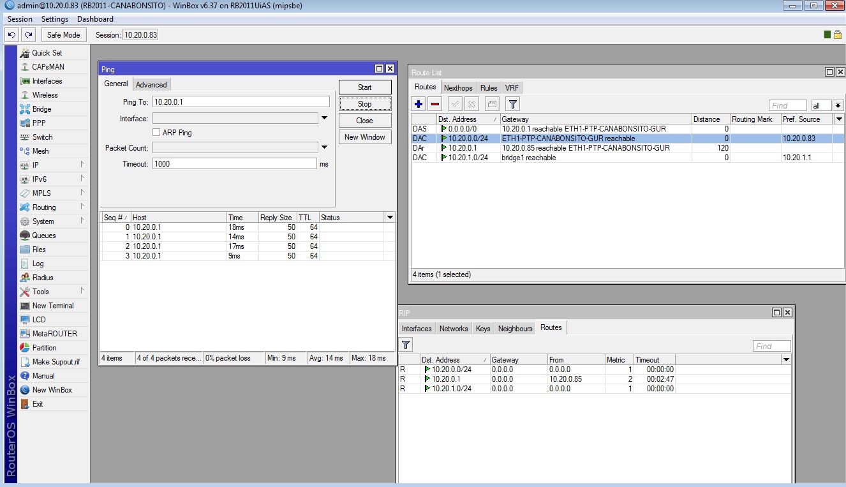Viewport: 846px width, 487px height.
Task: Click the filter funnel in the RIP window
Action: point(406,345)
